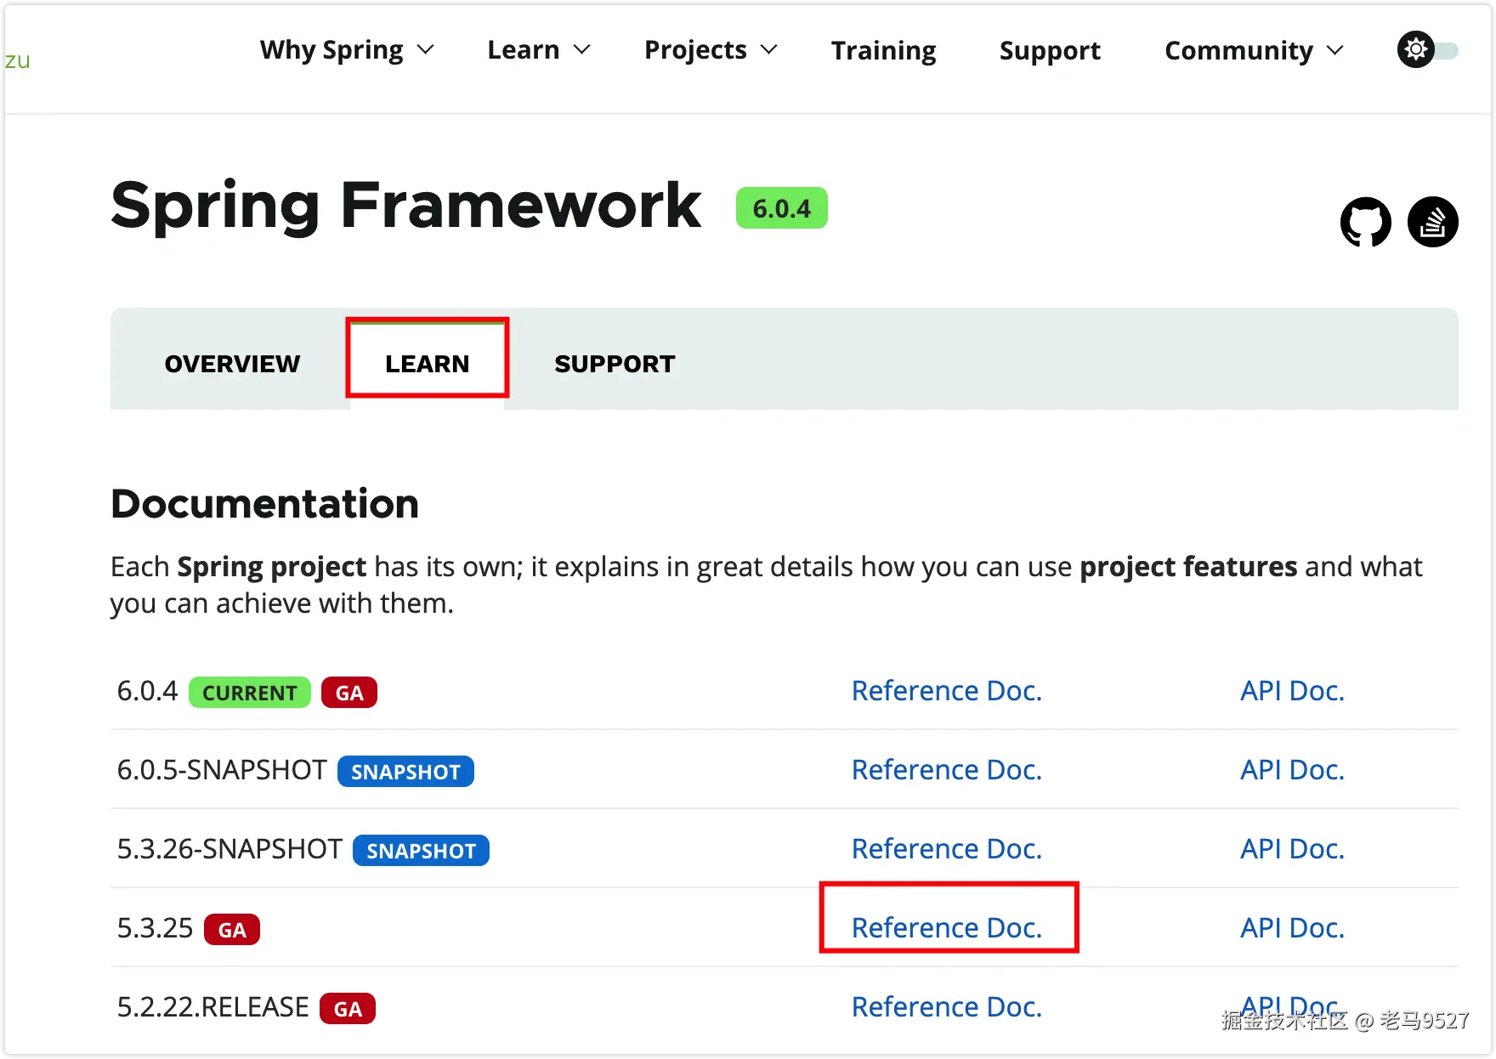The width and height of the screenshot is (1496, 1059).
Task: Click the 6.0.5-SNAPSHOT version text
Action: click(x=222, y=770)
